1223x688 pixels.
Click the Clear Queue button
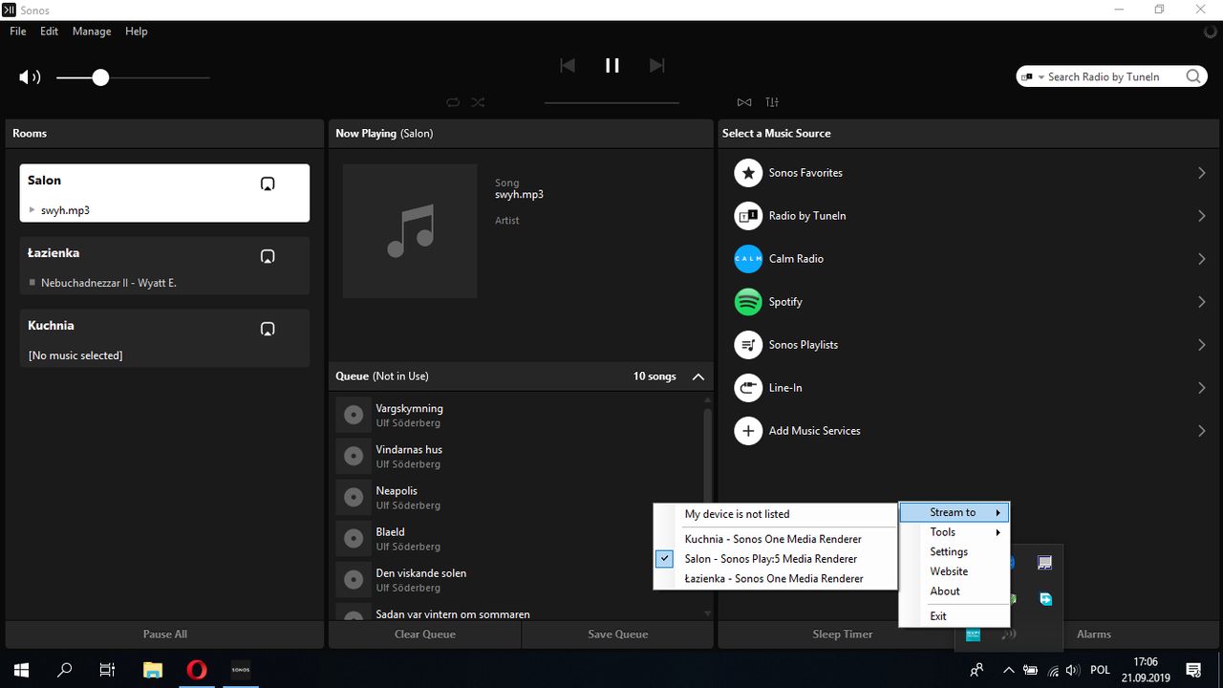425,634
